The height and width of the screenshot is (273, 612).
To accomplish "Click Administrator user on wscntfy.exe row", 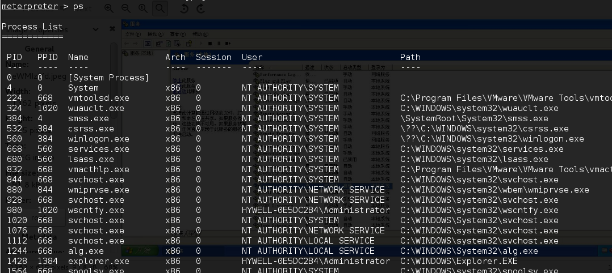I will coord(316,210).
